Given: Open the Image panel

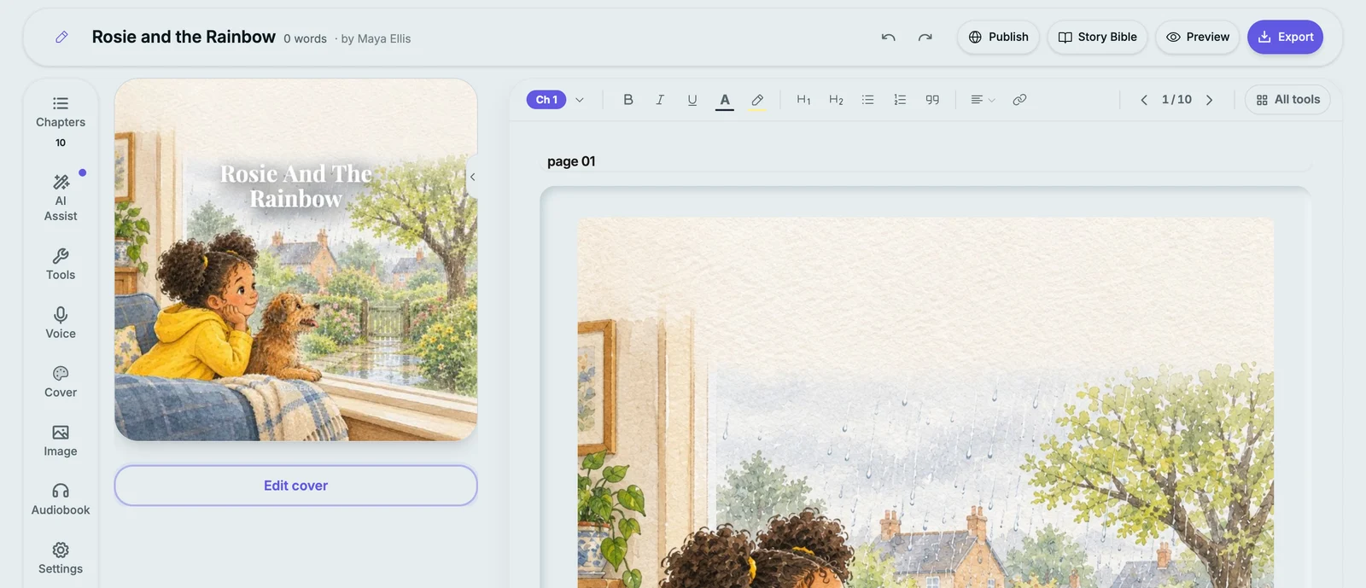Looking at the screenshot, I should coord(61,440).
